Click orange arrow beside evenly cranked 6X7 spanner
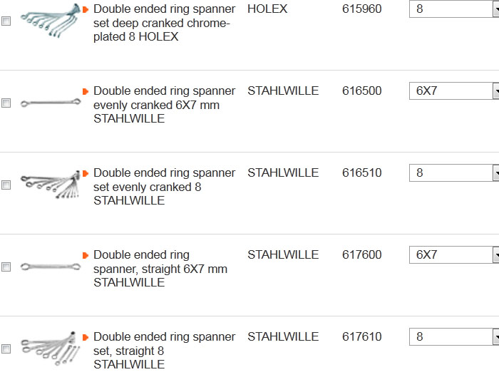The height and width of the screenshot is (392, 499). pyautogui.click(x=86, y=91)
